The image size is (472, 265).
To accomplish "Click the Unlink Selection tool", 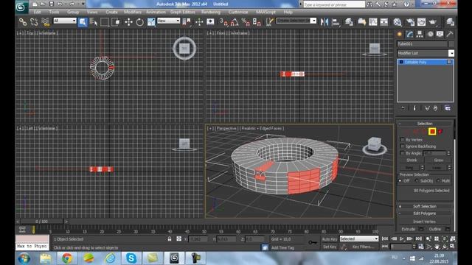I will tap(34, 22).
